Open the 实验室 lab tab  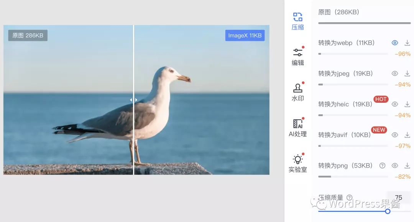click(x=297, y=163)
